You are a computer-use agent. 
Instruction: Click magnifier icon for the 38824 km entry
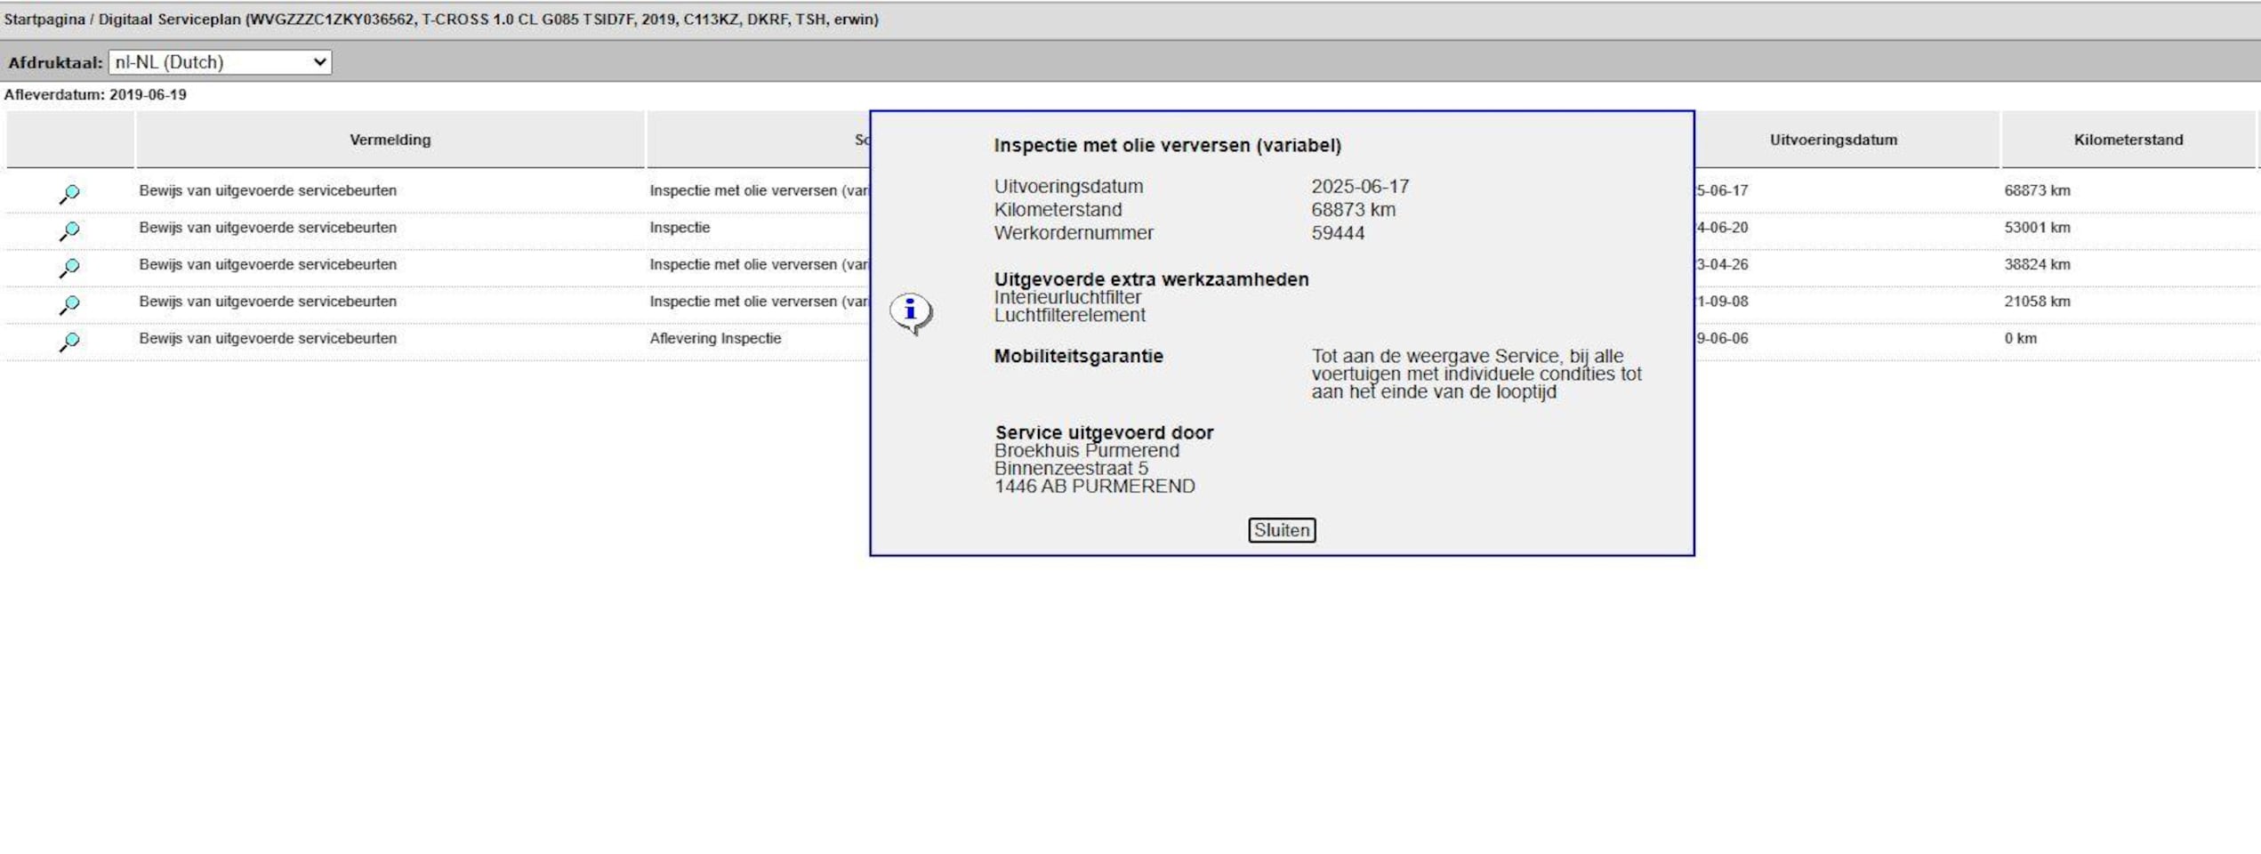tap(69, 267)
